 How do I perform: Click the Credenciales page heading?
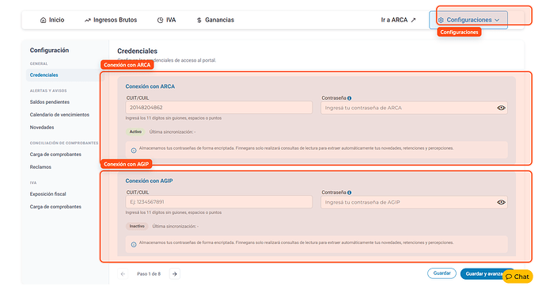click(137, 52)
